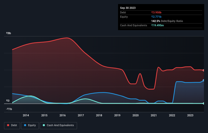Click the 2023 x-axis label
The height and width of the screenshot is (133, 208).
point(190,115)
